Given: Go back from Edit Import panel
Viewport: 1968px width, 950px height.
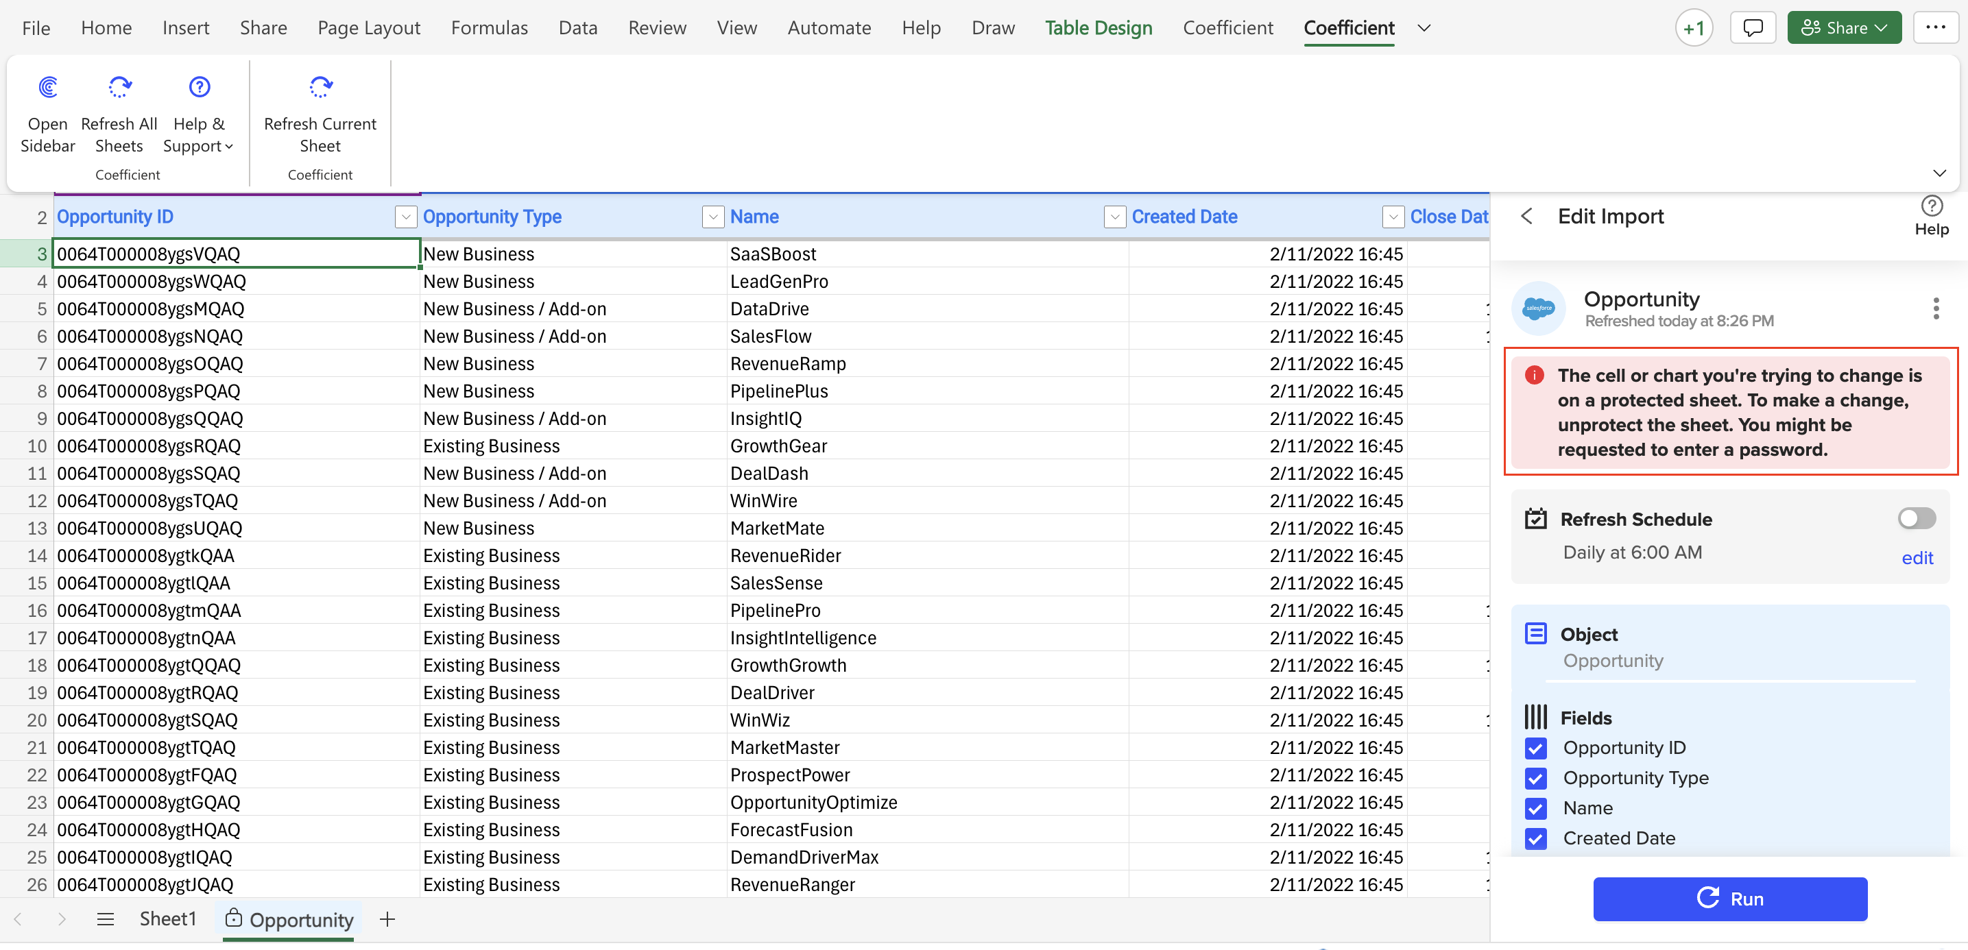Looking at the screenshot, I should point(1526,216).
